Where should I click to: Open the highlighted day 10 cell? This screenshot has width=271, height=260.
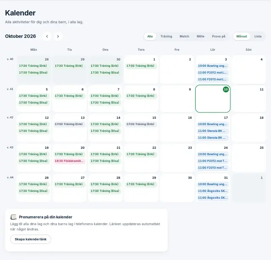(x=213, y=99)
